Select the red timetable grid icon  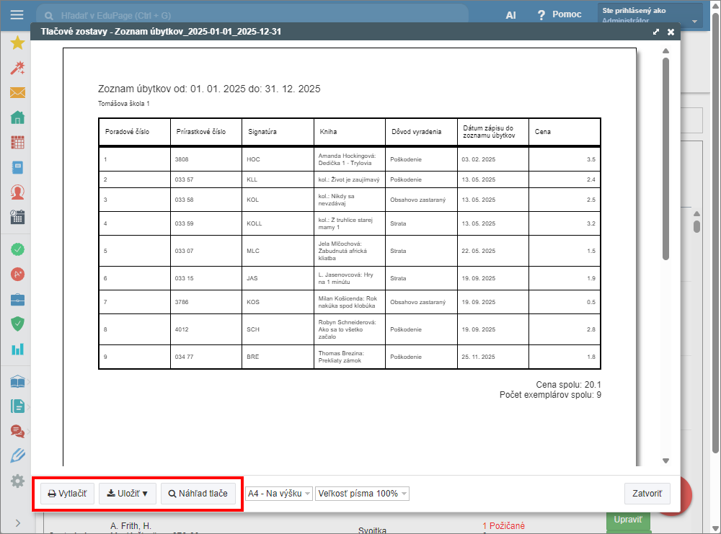[x=17, y=142]
